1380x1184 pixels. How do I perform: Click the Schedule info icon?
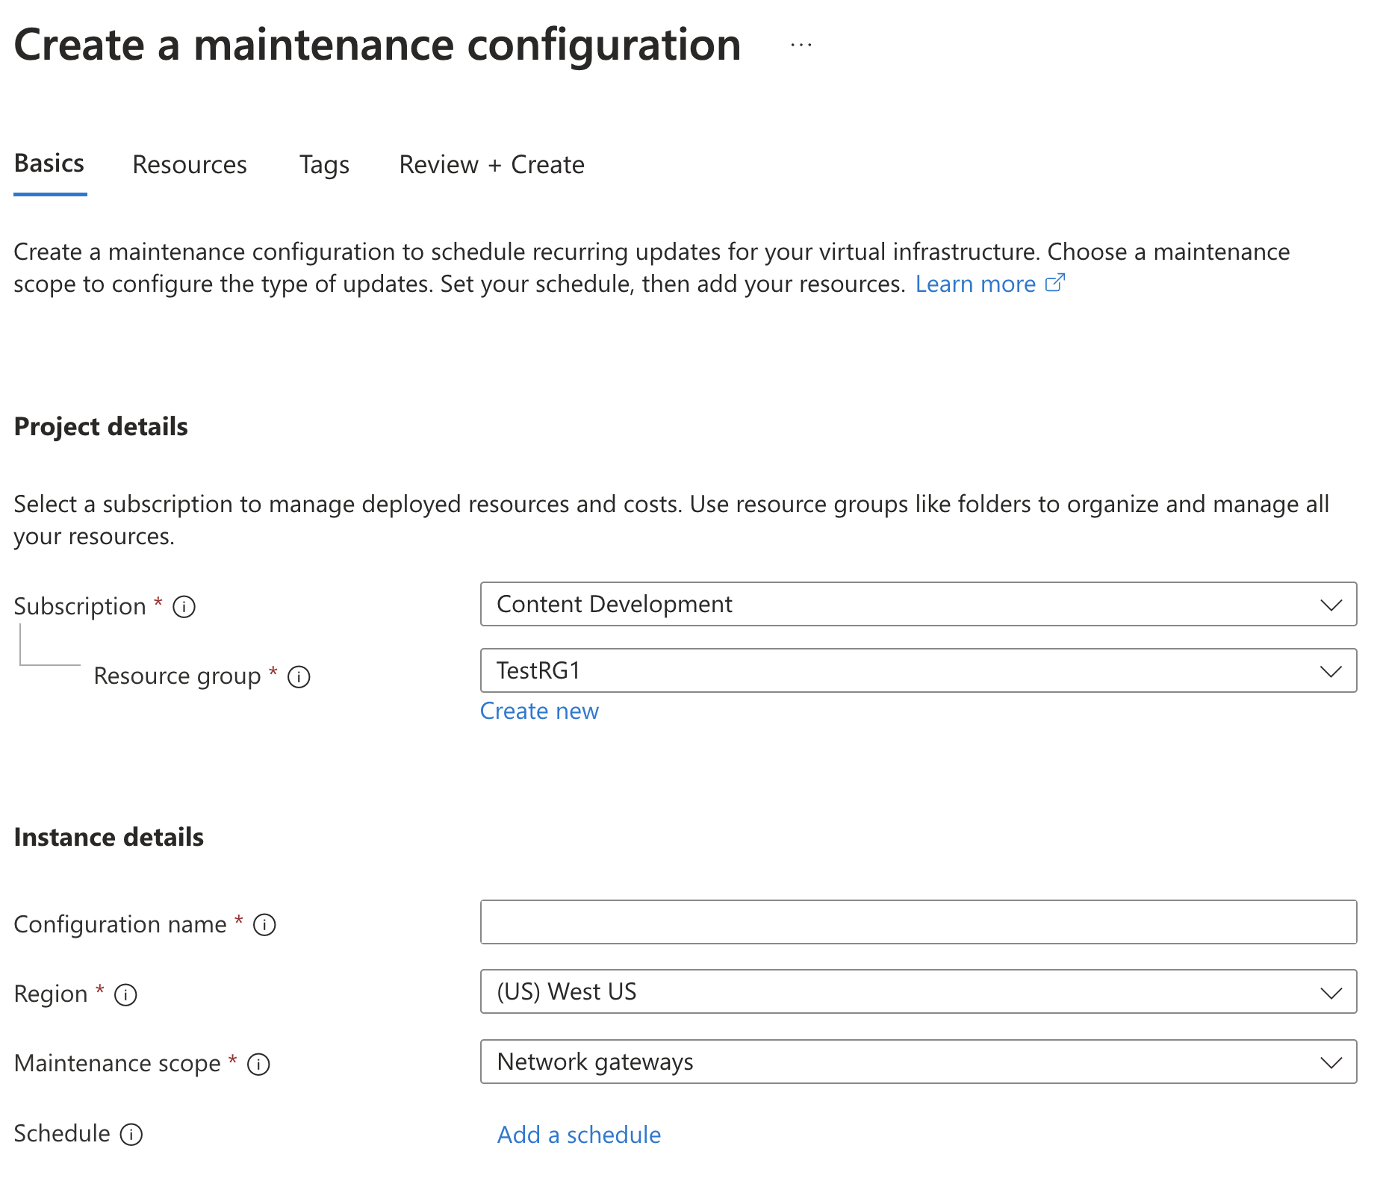pos(131,1134)
